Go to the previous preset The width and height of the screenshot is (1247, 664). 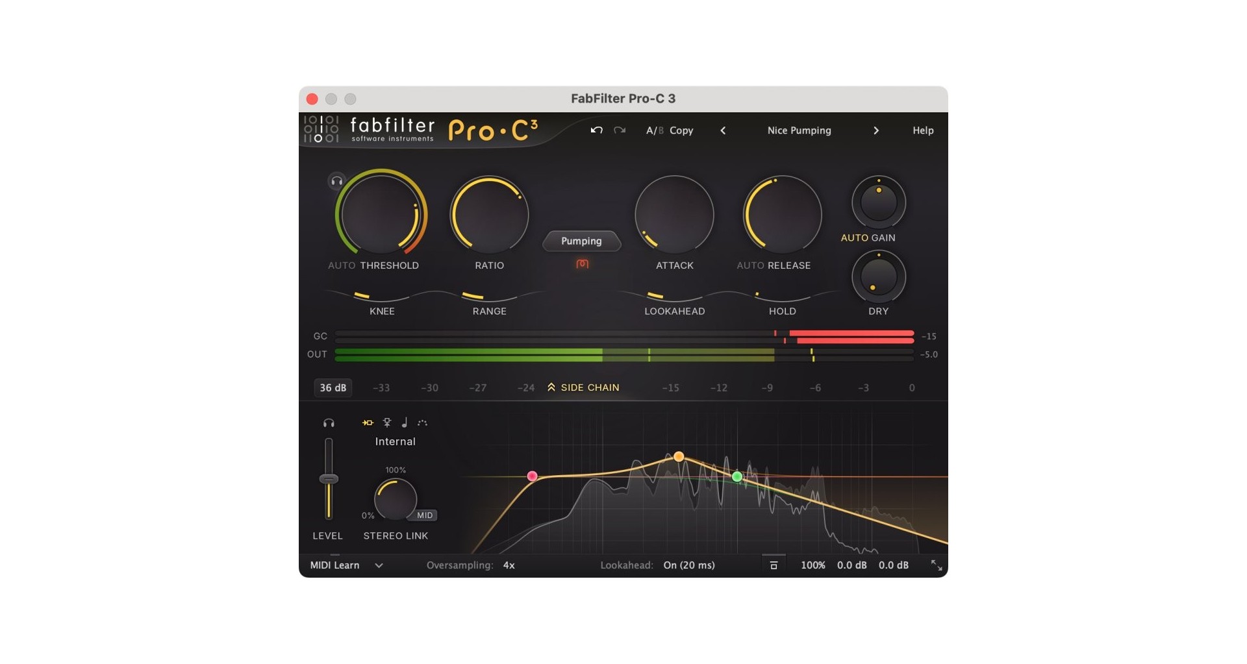click(x=723, y=130)
